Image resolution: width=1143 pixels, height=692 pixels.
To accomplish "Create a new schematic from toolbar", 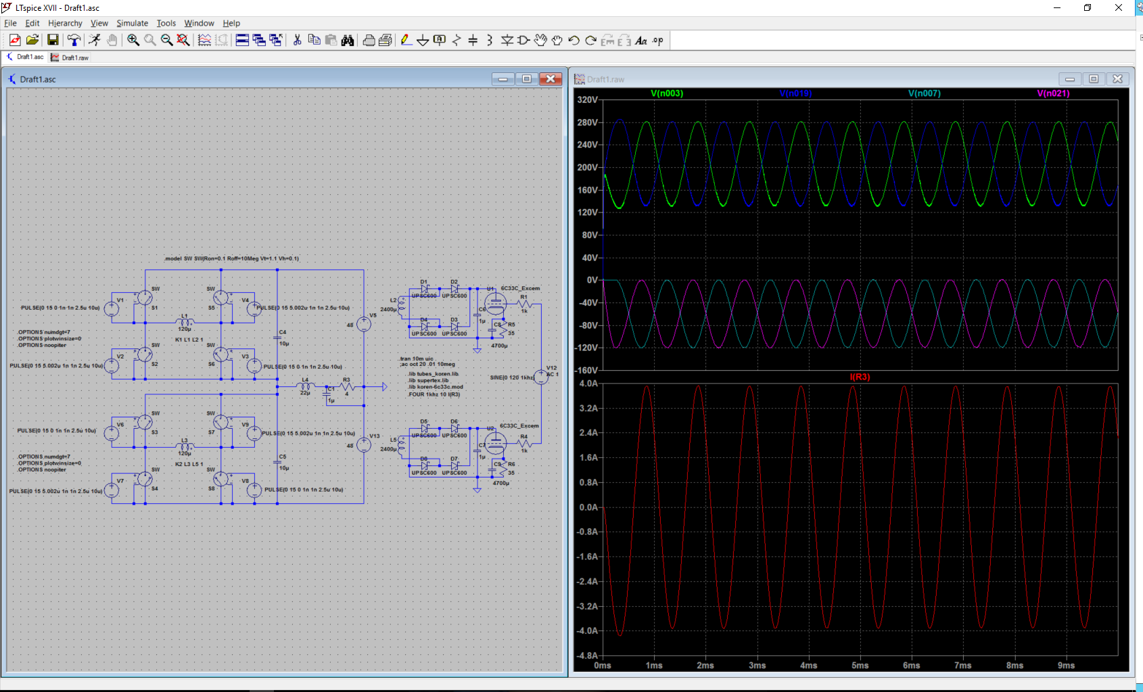I will [x=15, y=41].
